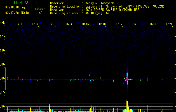Click the yellow intensity peak at 0513

tap(50, 108)
